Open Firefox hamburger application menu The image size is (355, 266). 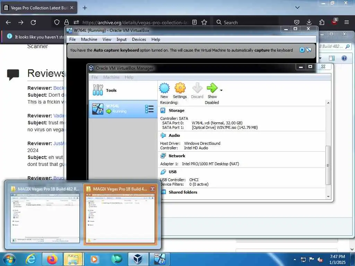click(x=347, y=22)
